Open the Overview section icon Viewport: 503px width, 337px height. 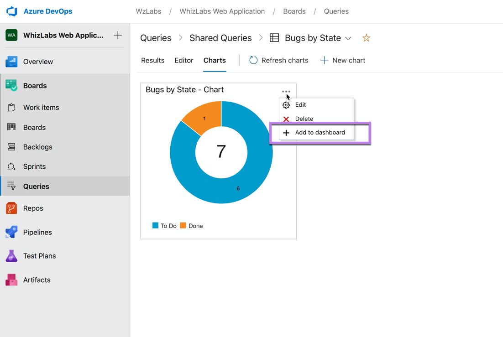(11, 62)
